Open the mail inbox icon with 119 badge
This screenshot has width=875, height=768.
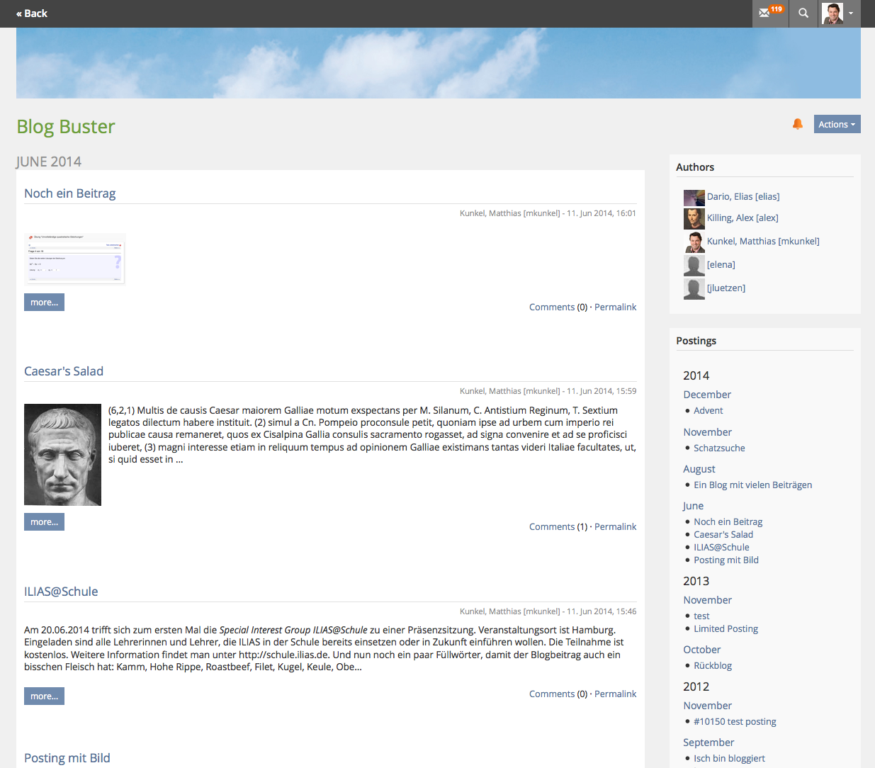click(769, 13)
